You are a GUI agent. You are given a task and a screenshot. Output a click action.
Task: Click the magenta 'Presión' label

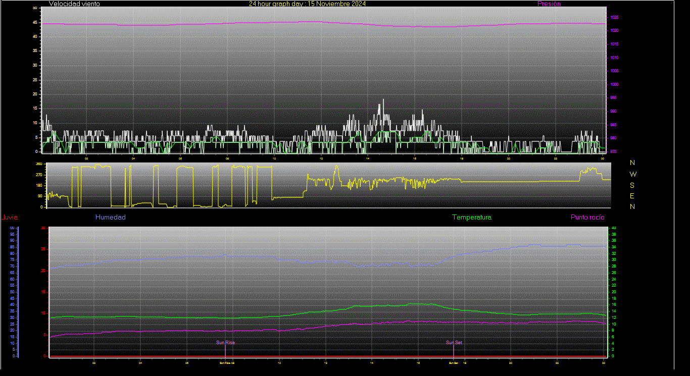click(549, 4)
